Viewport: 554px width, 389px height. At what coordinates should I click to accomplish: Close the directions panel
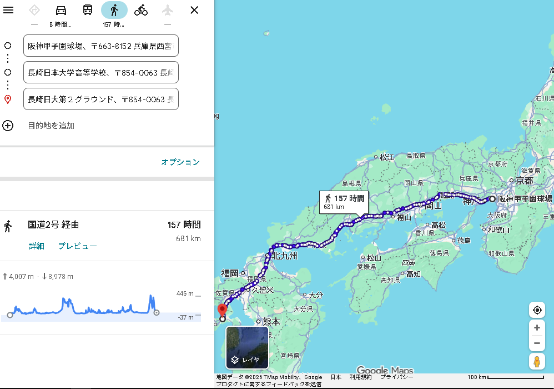(x=194, y=10)
